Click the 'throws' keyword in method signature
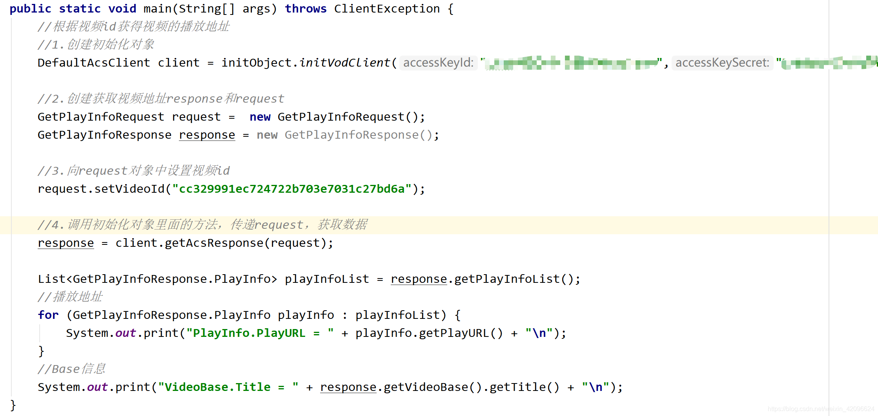 pyautogui.click(x=306, y=9)
